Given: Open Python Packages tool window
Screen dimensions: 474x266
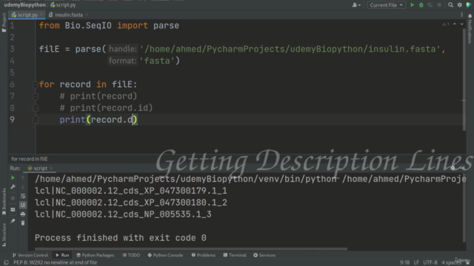Looking at the screenshot, I should tap(96, 255).
